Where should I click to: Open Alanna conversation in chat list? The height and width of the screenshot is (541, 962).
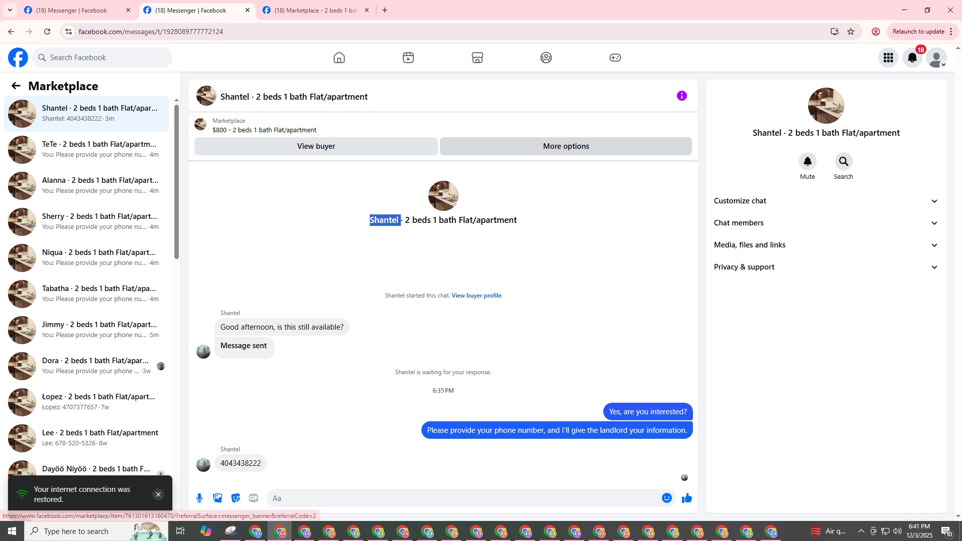[x=86, y=186]
